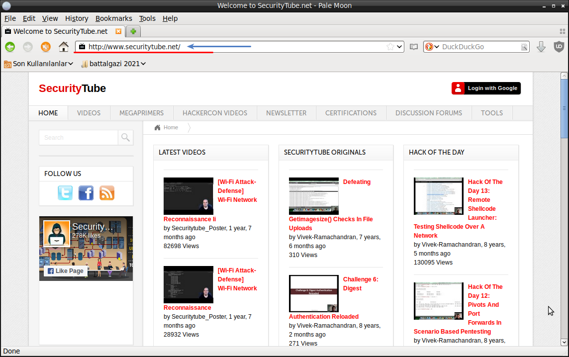
Task: Click the site Search input field
Action: tap(79, 138)
